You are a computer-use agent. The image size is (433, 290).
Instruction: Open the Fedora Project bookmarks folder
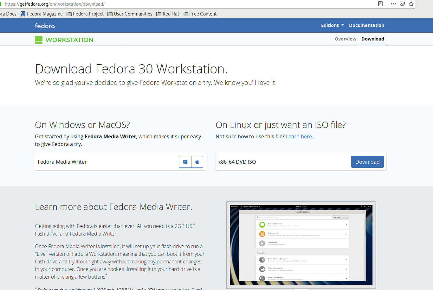pyautogui.click(x=85, y=14)
